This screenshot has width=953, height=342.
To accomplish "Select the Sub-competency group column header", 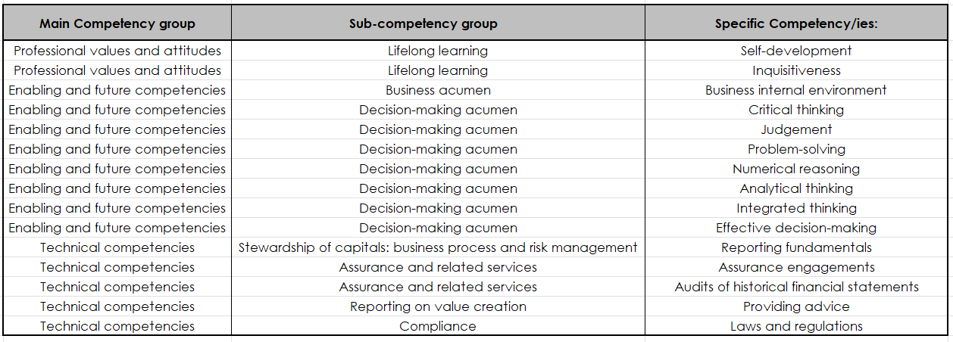I will 438,23.
